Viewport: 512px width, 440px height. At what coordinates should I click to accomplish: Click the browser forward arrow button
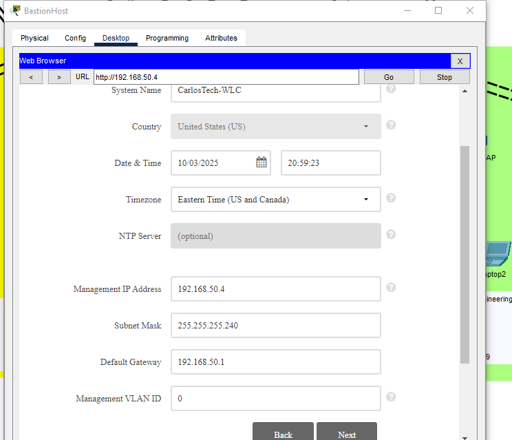59,77
